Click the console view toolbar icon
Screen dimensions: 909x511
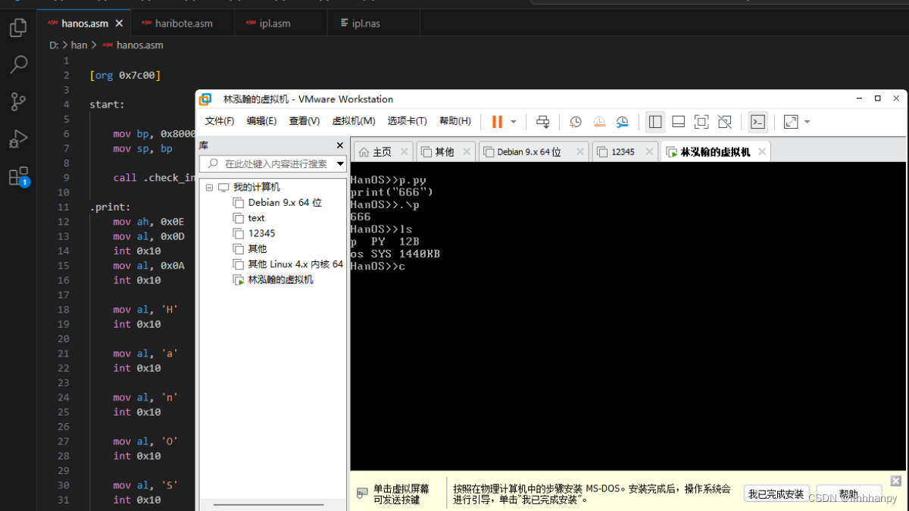tap(757, 122)
